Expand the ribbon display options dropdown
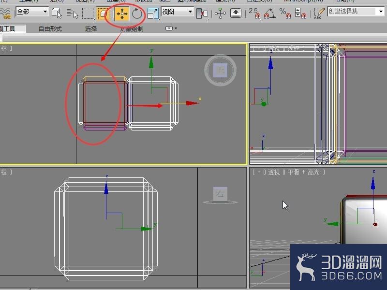This screenshot has width=387, height=290. tap(171, 29)
